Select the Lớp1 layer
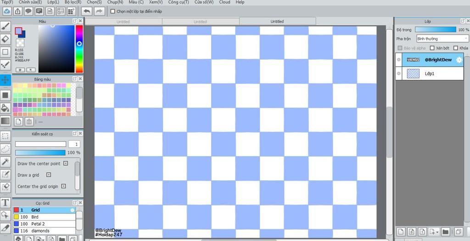The height and width of the screenshot is (241, 470). click(430, 73)
